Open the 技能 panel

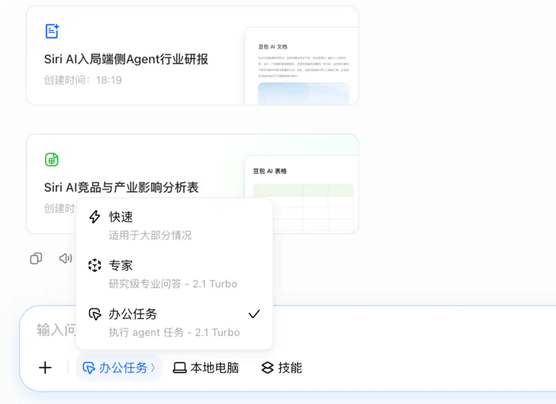tap(282, 368)
